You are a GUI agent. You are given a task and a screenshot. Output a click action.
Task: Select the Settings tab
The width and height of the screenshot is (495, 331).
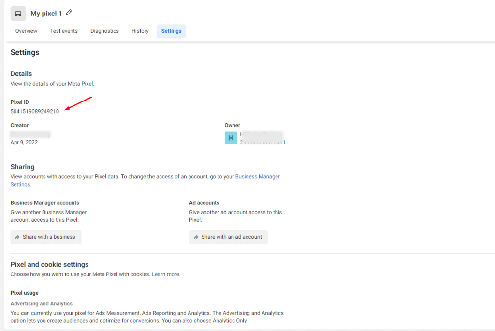click(171, 31)
